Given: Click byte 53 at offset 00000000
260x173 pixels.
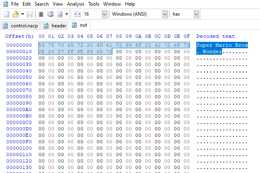Looking at the screenshot, I should click(42, 45).
